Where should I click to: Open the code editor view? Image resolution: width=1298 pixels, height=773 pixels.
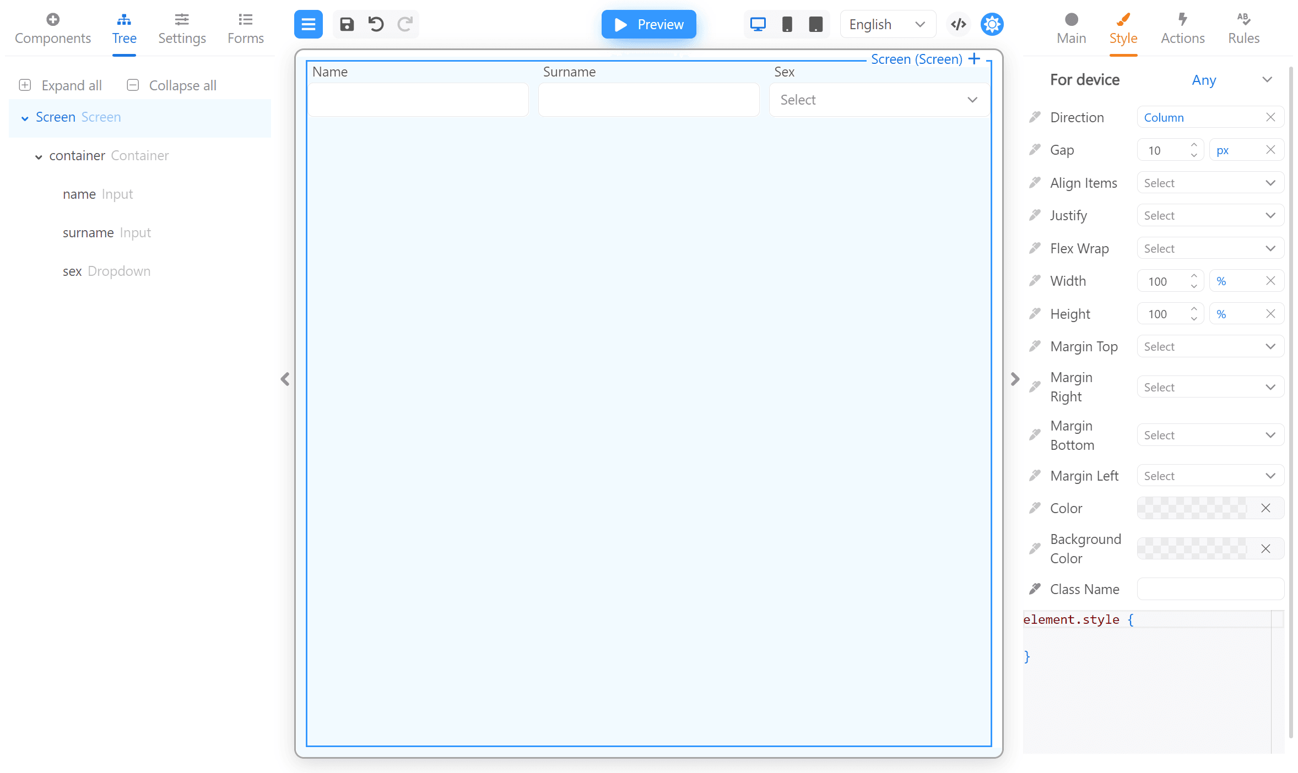[958, 24]
